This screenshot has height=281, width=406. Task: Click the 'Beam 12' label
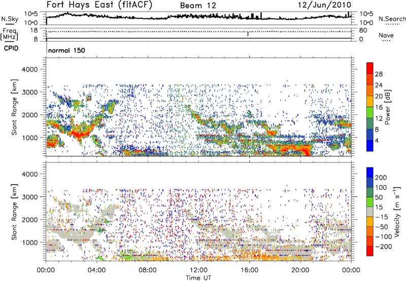click(198, 6)
